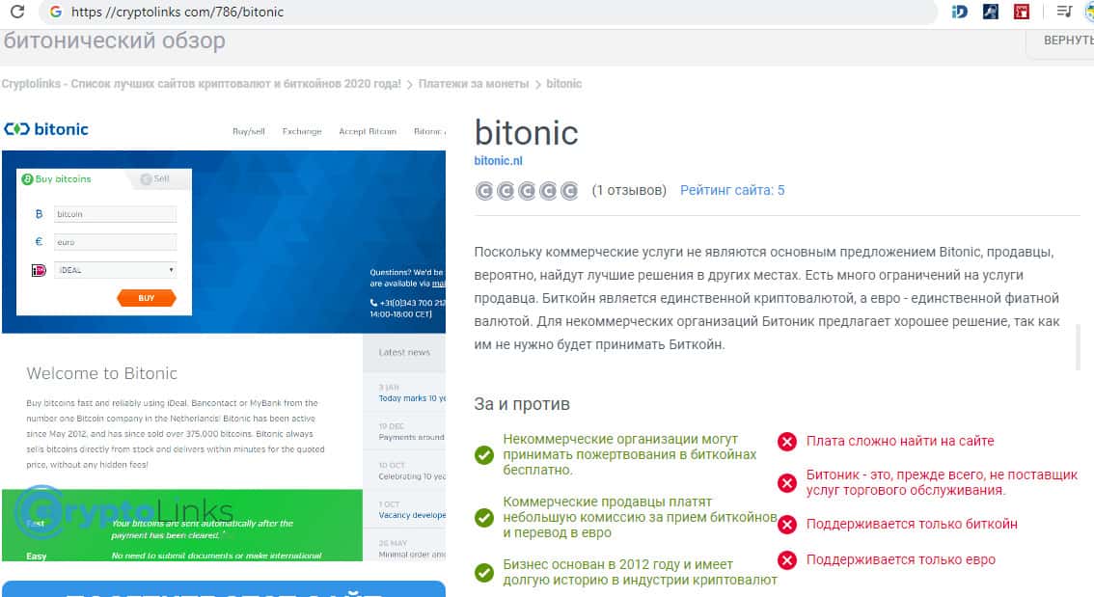Click the Welcome to Bitonic heading
This screenshot has height=597, width=1094.
(102, 373)
